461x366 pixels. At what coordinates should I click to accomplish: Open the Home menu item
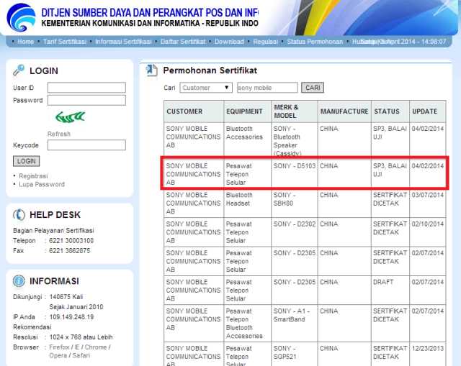(25, 42)
